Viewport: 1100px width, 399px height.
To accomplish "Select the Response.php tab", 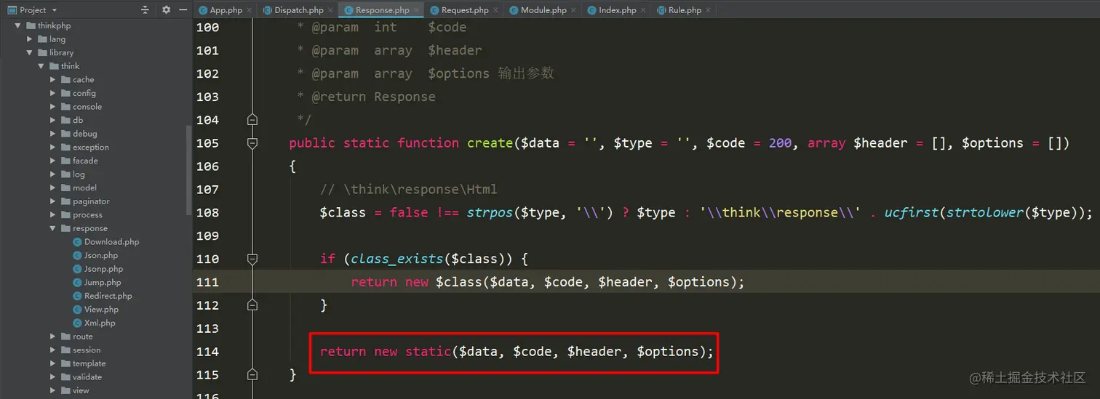I will point(382,10).
